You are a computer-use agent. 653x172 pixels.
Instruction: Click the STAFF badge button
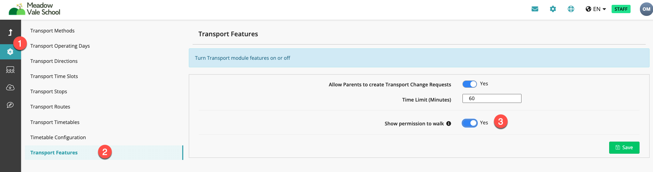tap(621, 9)
